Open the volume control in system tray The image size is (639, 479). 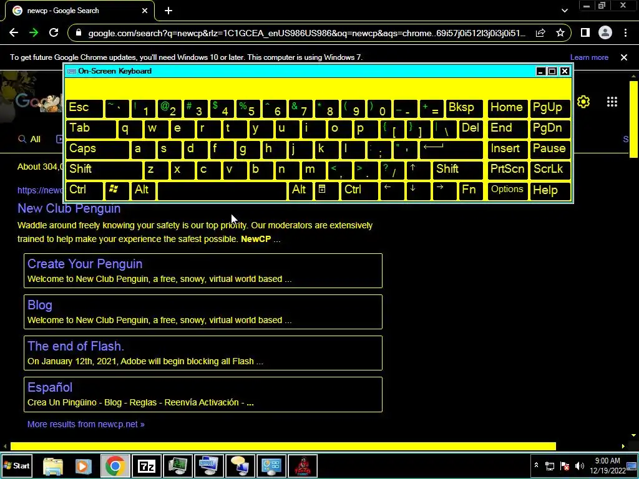[580, 465]
